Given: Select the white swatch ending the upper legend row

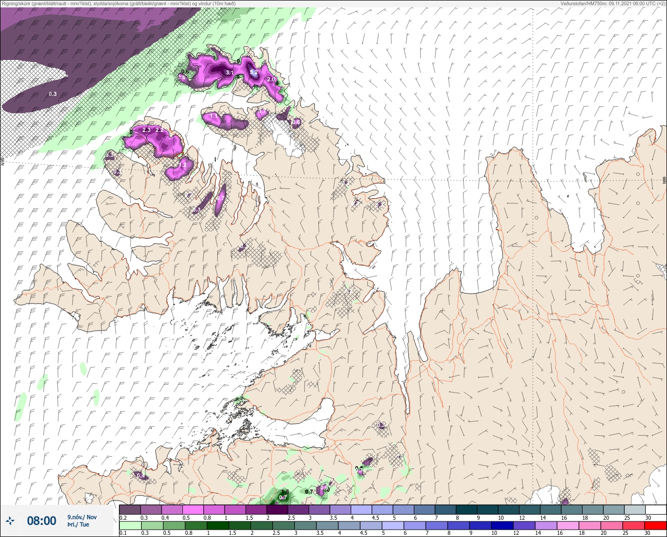Looking at the screenshot, I should pyautogui.click(x=655, y=509).
